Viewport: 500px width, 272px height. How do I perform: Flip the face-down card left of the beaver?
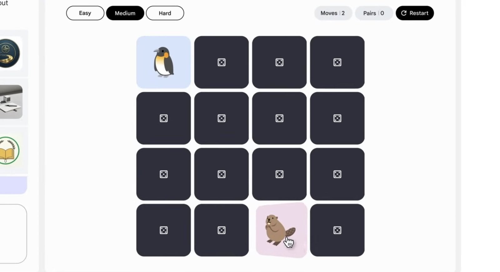click(222, 230)
